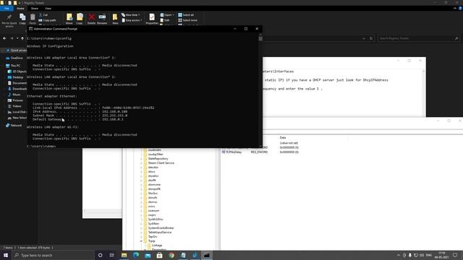463x260 pixels.
Task: Open the Mail app from the taskbar
Action: 148,255
